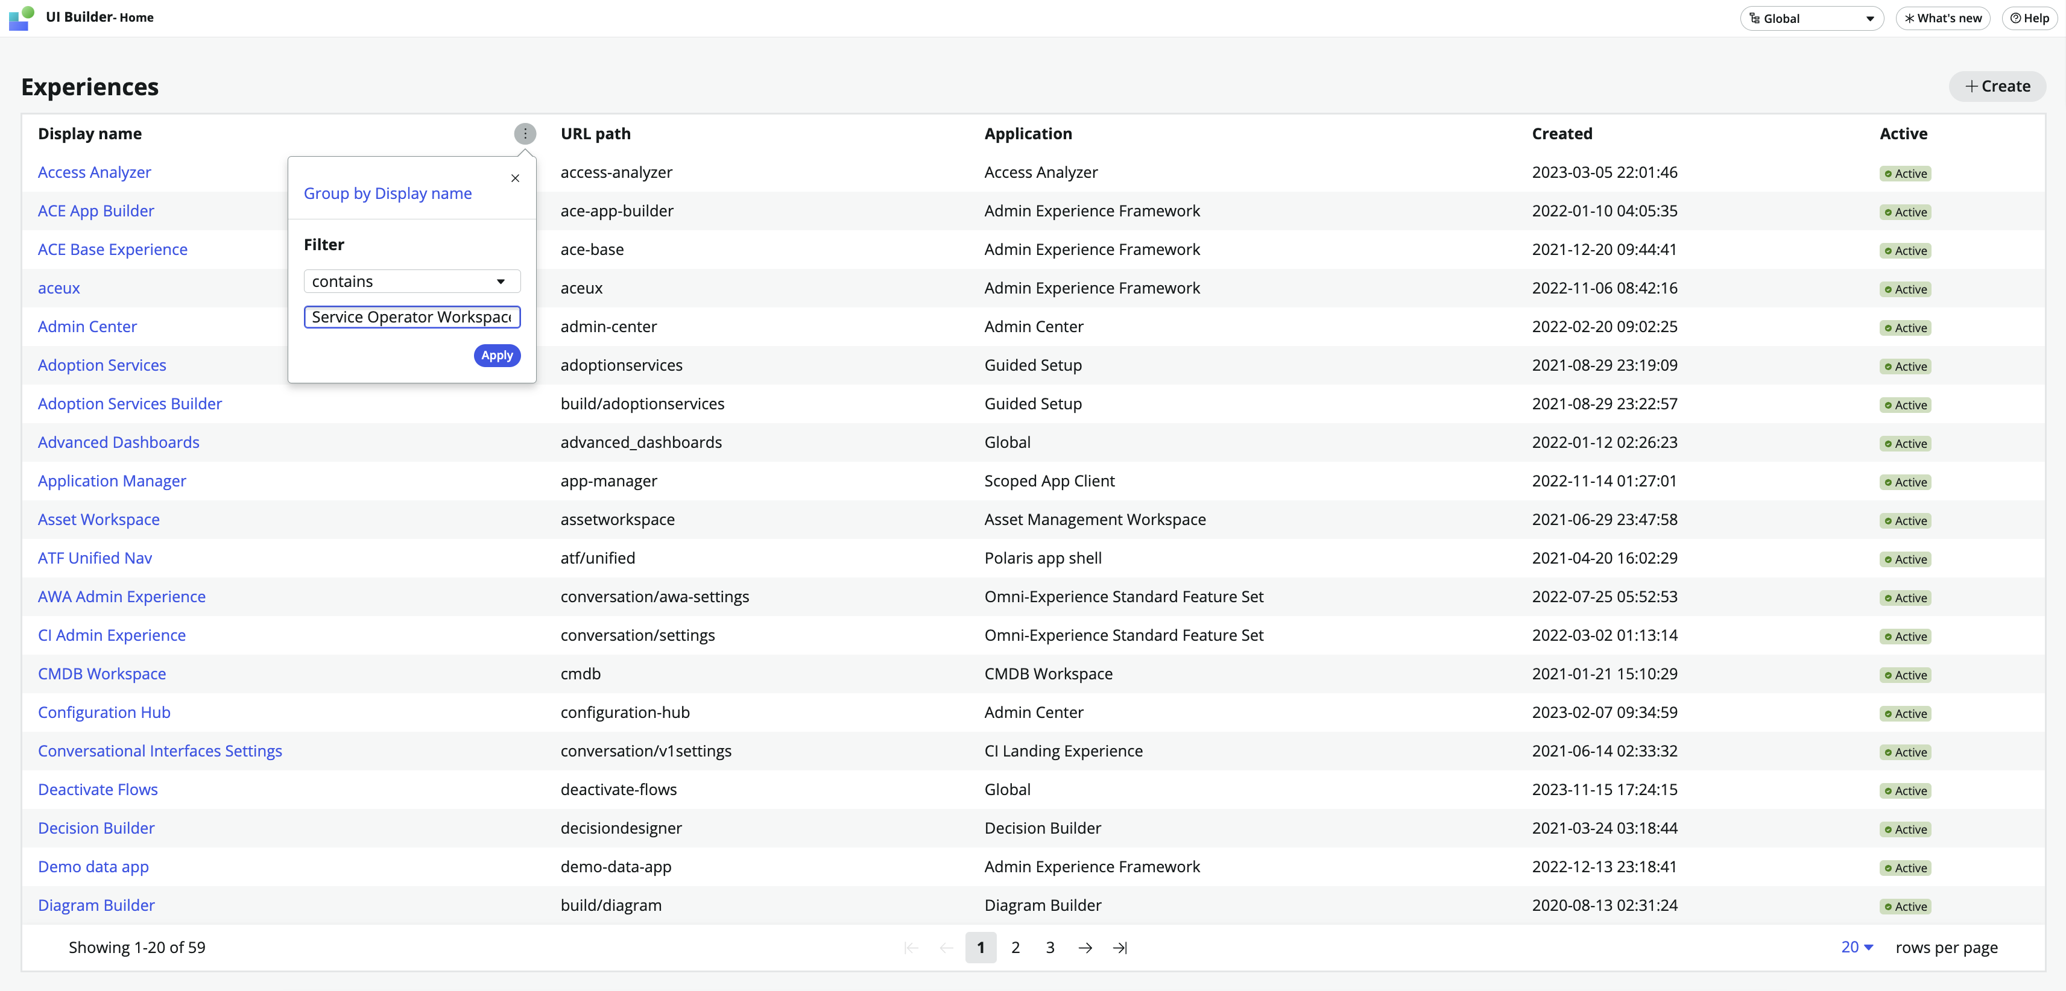Go to the previous page arrow

[x=946, y=948]
